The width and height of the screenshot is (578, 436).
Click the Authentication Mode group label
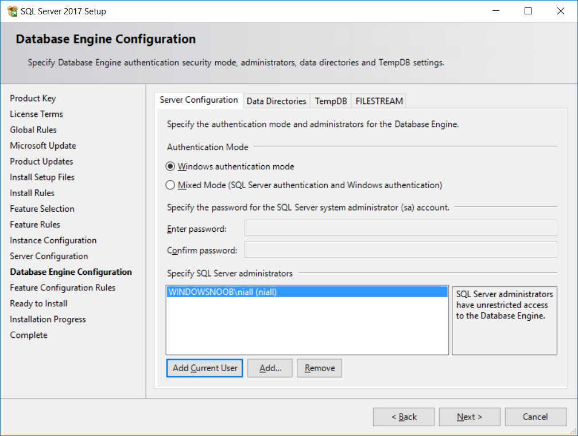[x=208, y=147]
